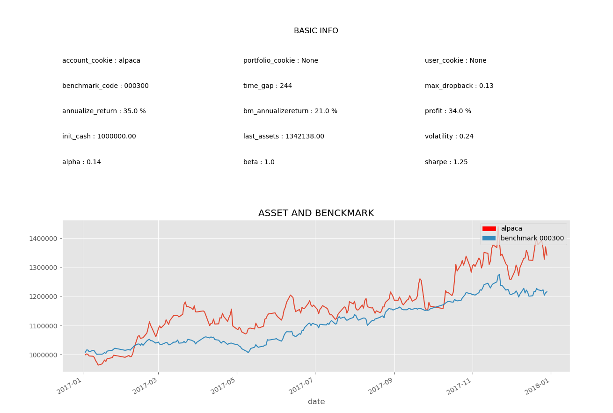Click 'beta : 1.0' text

click(259, 162)
